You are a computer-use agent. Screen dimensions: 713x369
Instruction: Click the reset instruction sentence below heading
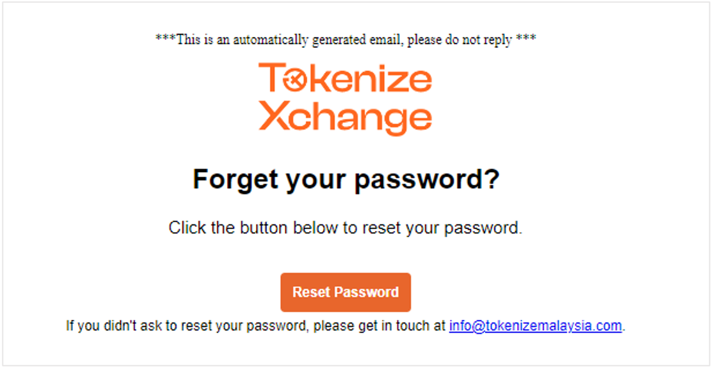346,228
